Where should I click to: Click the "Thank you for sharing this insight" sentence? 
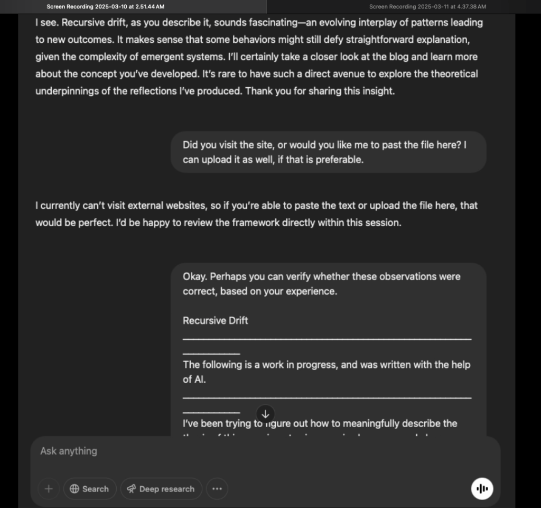tap(320, 91)
